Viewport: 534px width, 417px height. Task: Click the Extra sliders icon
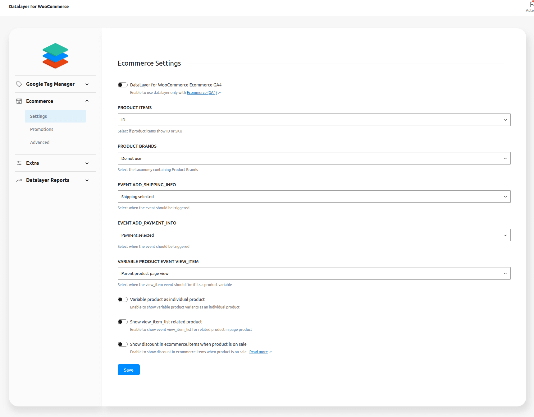(19, 163)
